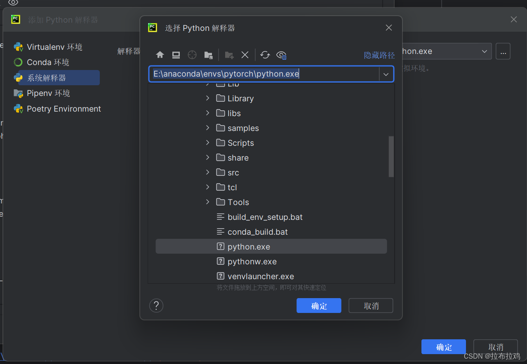The image size is (527, 364).
Task: Click the tcl folder icon
Action: (221, 187)
